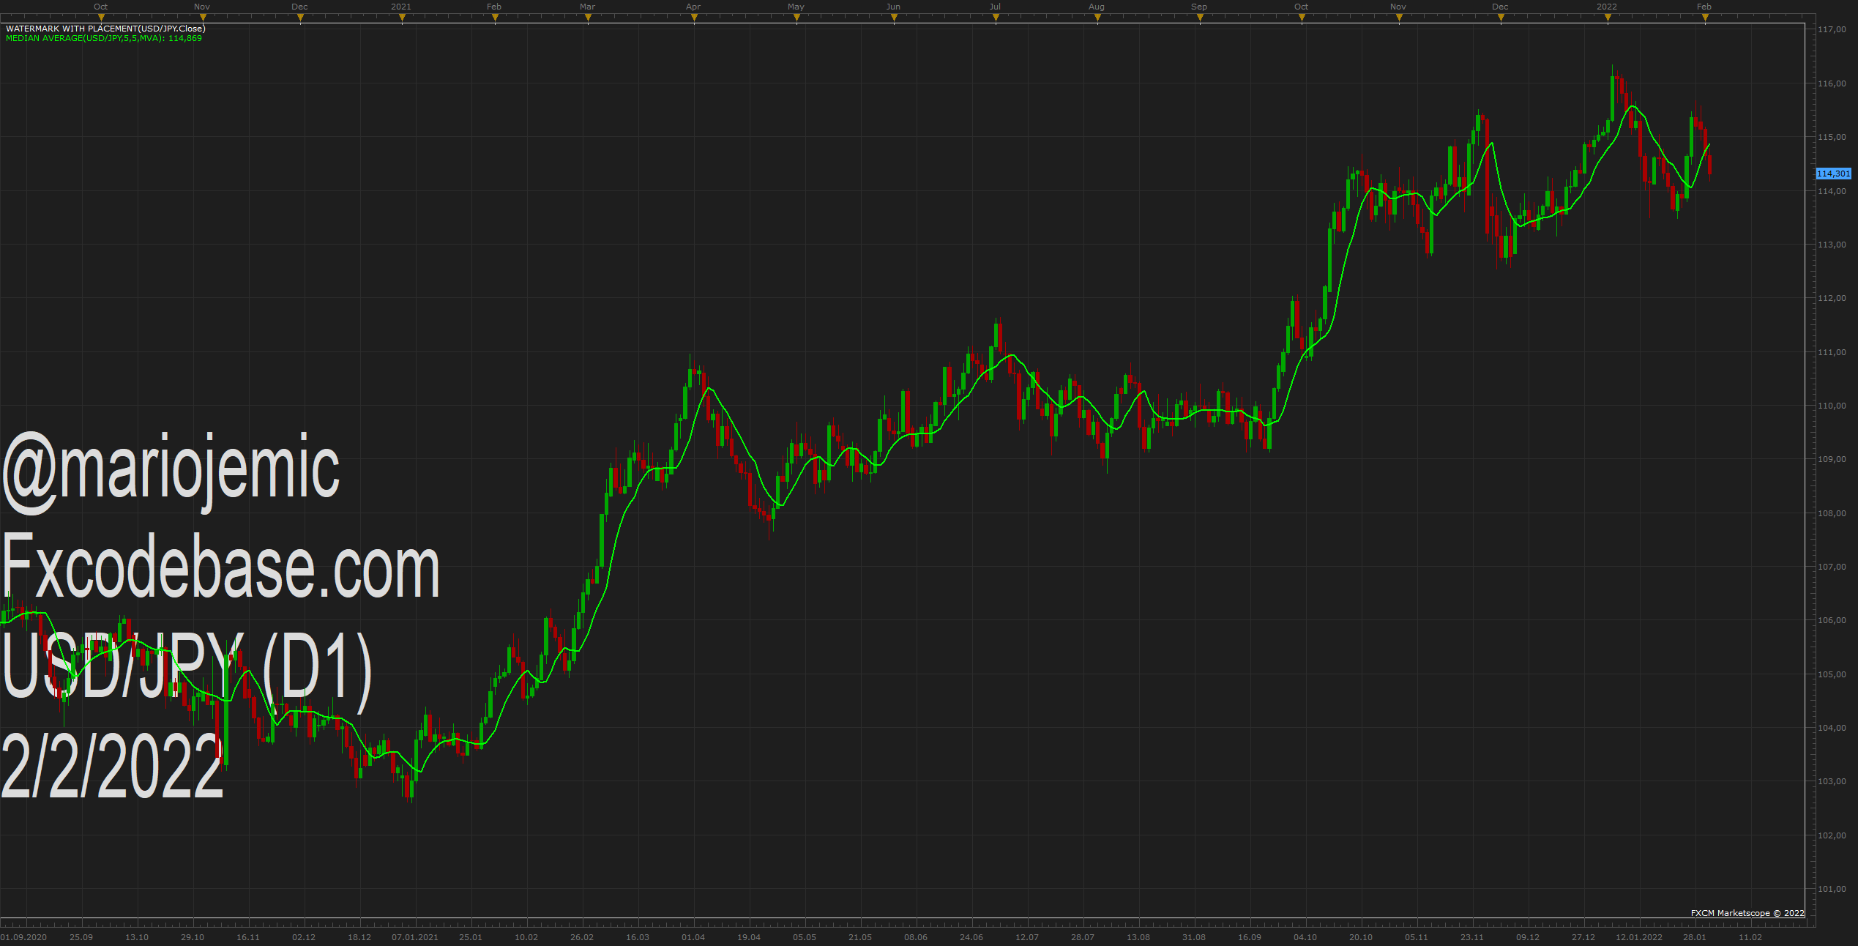Select the 29.10 date axis label

[193, 937]
